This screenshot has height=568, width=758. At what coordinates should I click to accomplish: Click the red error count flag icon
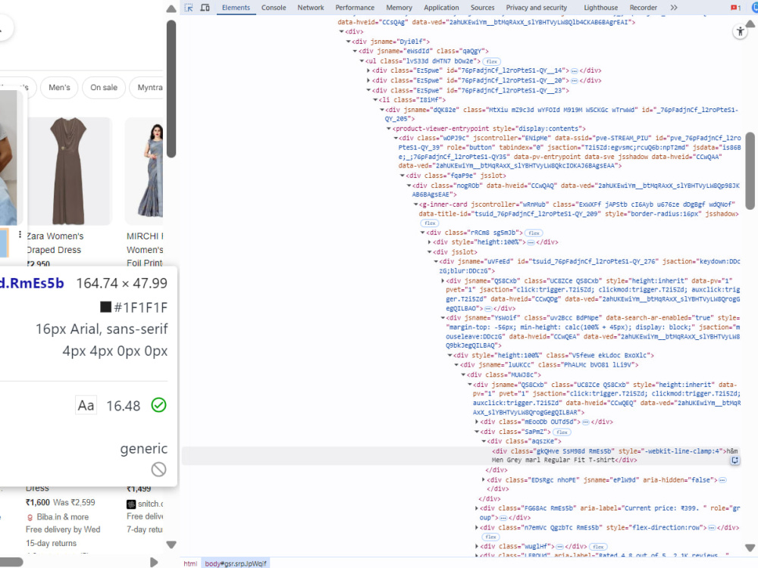(736, 8)
